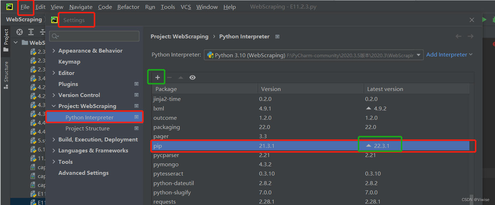
Task: Open the Structure tool window tab
Action: click(x=6, y=75)
